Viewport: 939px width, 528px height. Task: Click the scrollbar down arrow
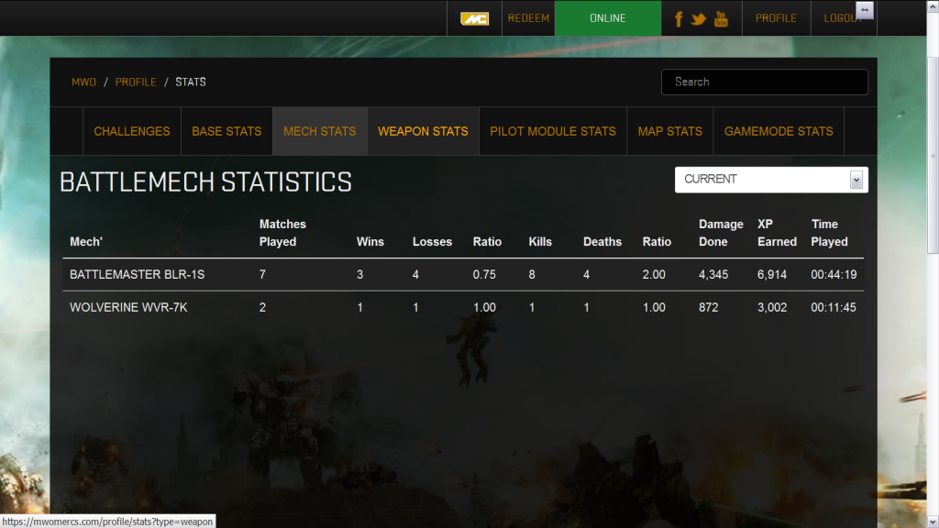point(933,522)
